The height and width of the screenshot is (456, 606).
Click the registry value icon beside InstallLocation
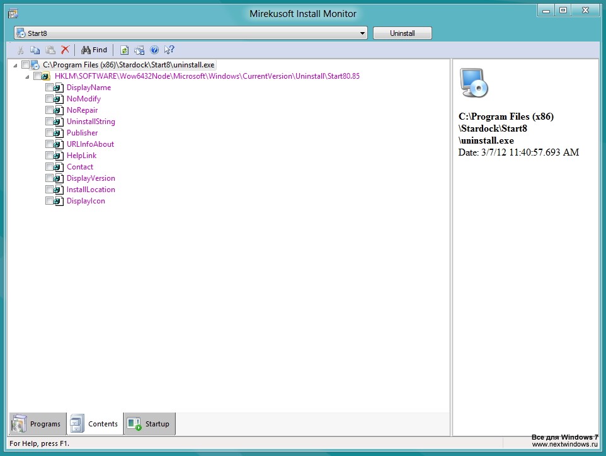point(59,190)
